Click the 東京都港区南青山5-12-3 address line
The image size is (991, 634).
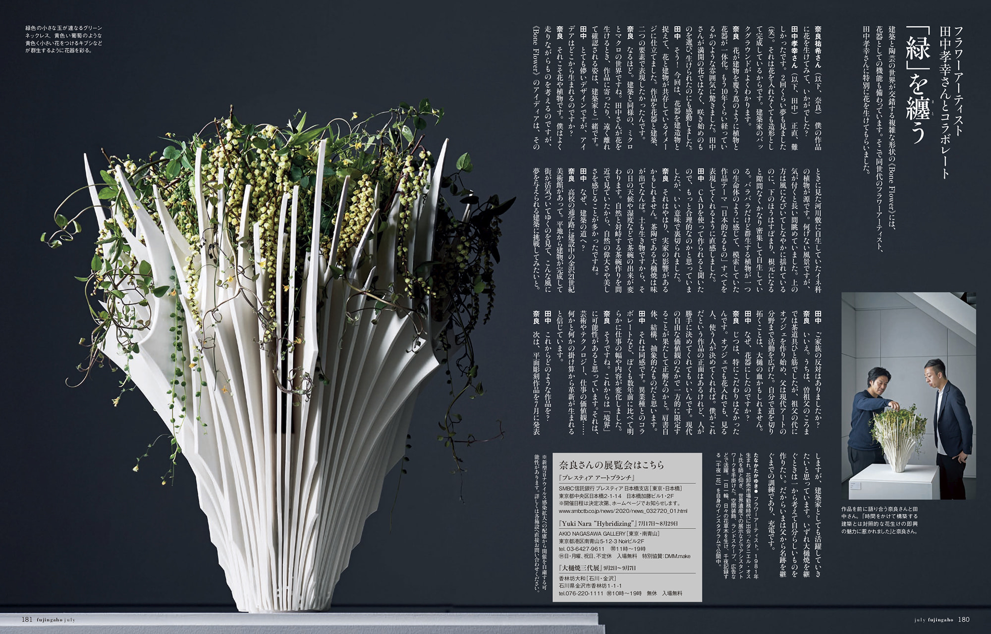click(x=602, y=541)
